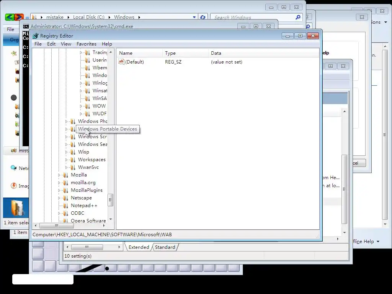Select the mozilla.org key folder icon
The image size is (392, 294).
[x=66, y=183]
